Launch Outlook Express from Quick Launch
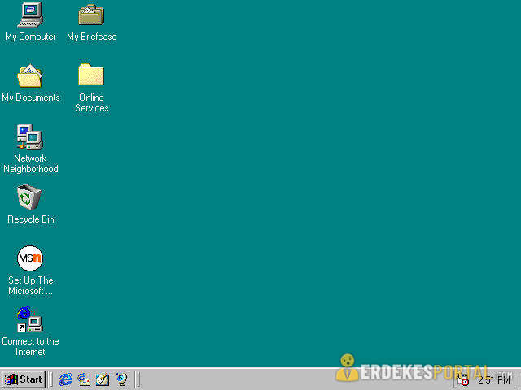521x390 pixels. point(84,379)
